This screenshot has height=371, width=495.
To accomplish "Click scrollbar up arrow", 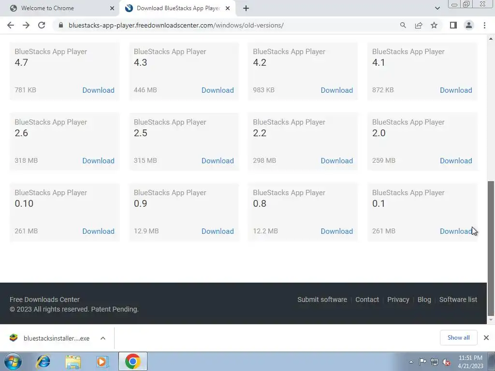I will point(491,39).
